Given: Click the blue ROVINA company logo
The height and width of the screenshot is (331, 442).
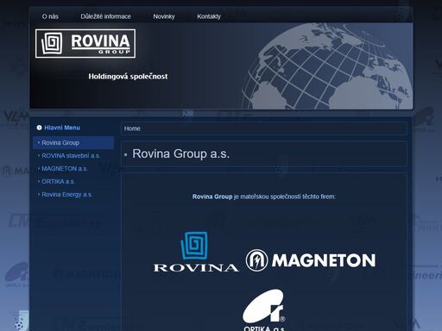Looking at the screenshot, I should pos(196,252).
